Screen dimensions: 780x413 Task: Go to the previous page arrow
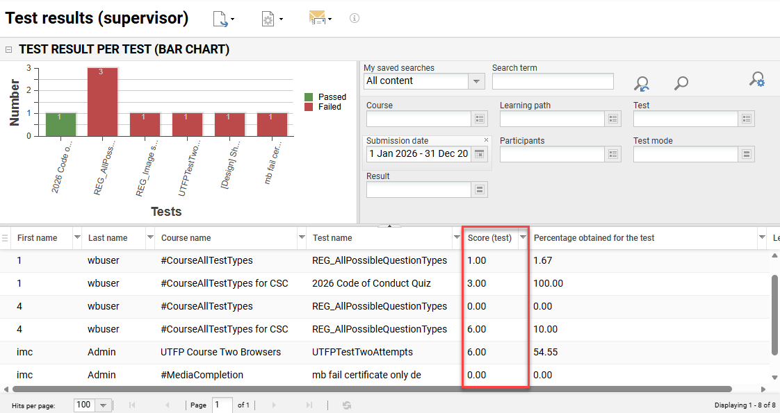(168, 405)
